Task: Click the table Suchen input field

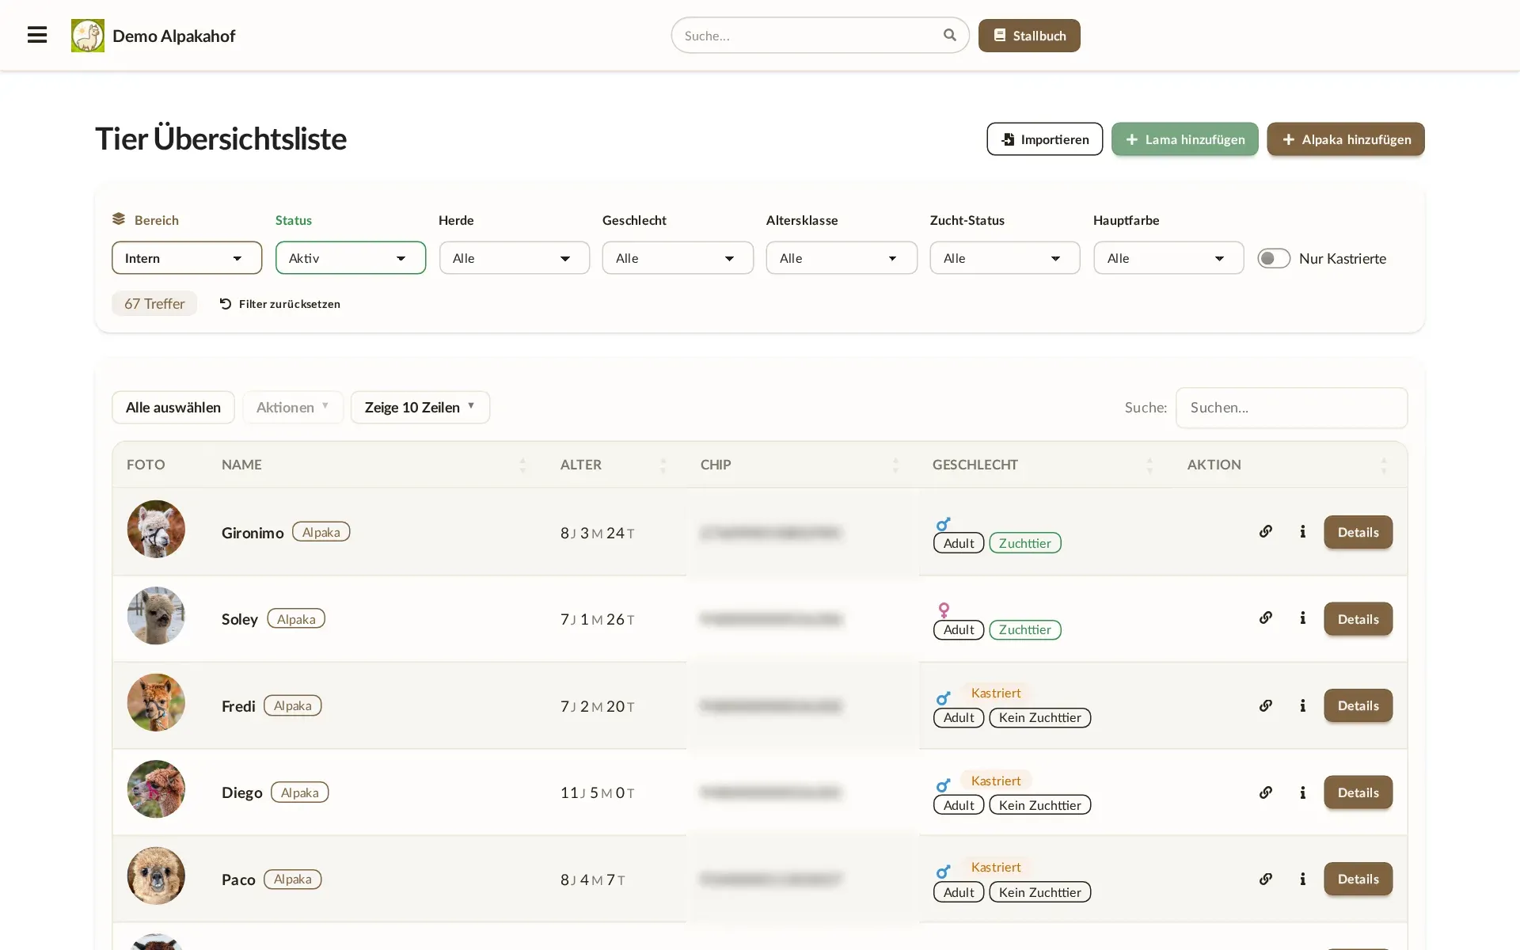Action: coord(1291,407)
